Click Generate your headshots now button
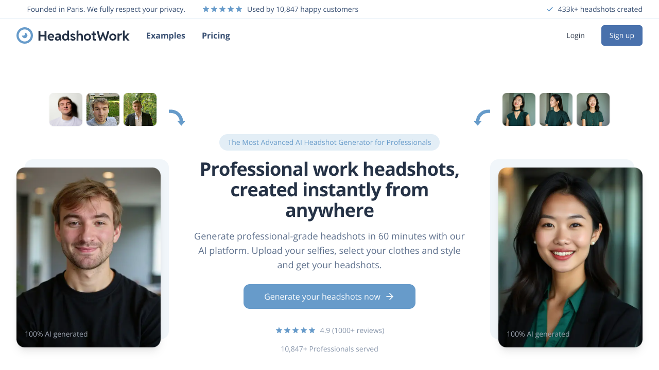This screenshot has height=370, width=659. 329,297
